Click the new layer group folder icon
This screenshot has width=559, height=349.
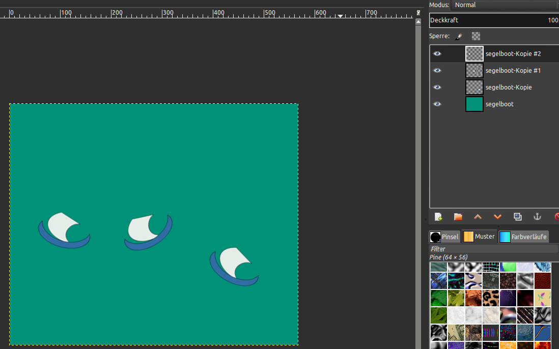(458, 217)
